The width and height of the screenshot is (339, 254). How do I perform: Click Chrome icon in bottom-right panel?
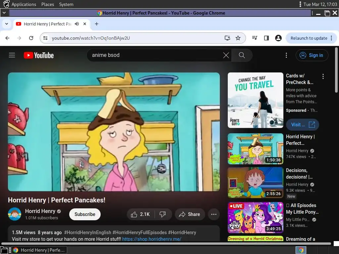pyautogui.click(x=301, y=250)
